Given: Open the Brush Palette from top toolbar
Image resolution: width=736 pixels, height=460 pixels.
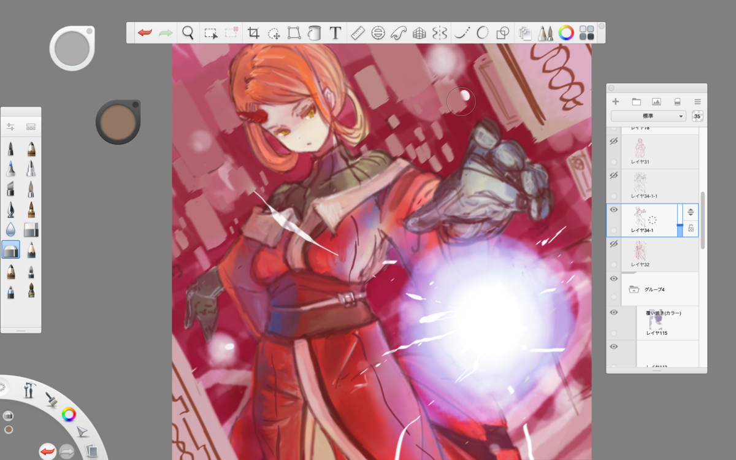Looking at the screenshot, I should click(x=545, y=33).
